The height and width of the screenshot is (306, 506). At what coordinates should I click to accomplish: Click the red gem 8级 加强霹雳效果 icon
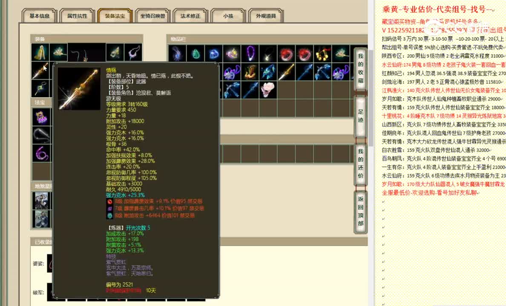pos(110,201)
